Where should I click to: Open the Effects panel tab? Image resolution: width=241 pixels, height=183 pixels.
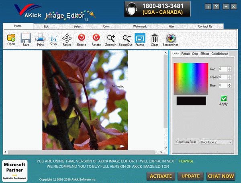coord(205,54)
